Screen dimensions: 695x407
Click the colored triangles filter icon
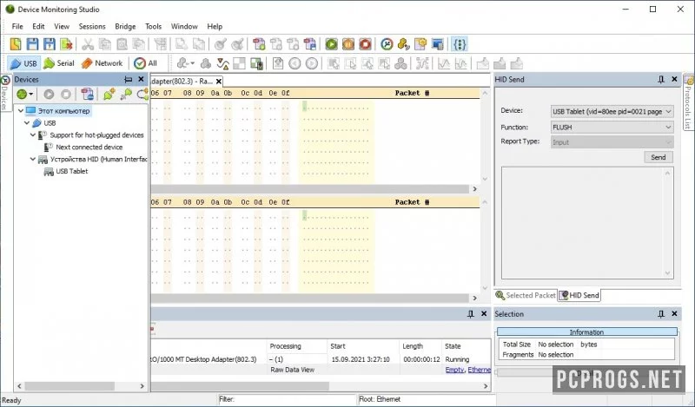point(222,63)
